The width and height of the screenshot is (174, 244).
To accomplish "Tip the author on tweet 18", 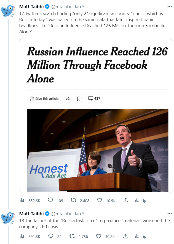I will coord(140,236).
